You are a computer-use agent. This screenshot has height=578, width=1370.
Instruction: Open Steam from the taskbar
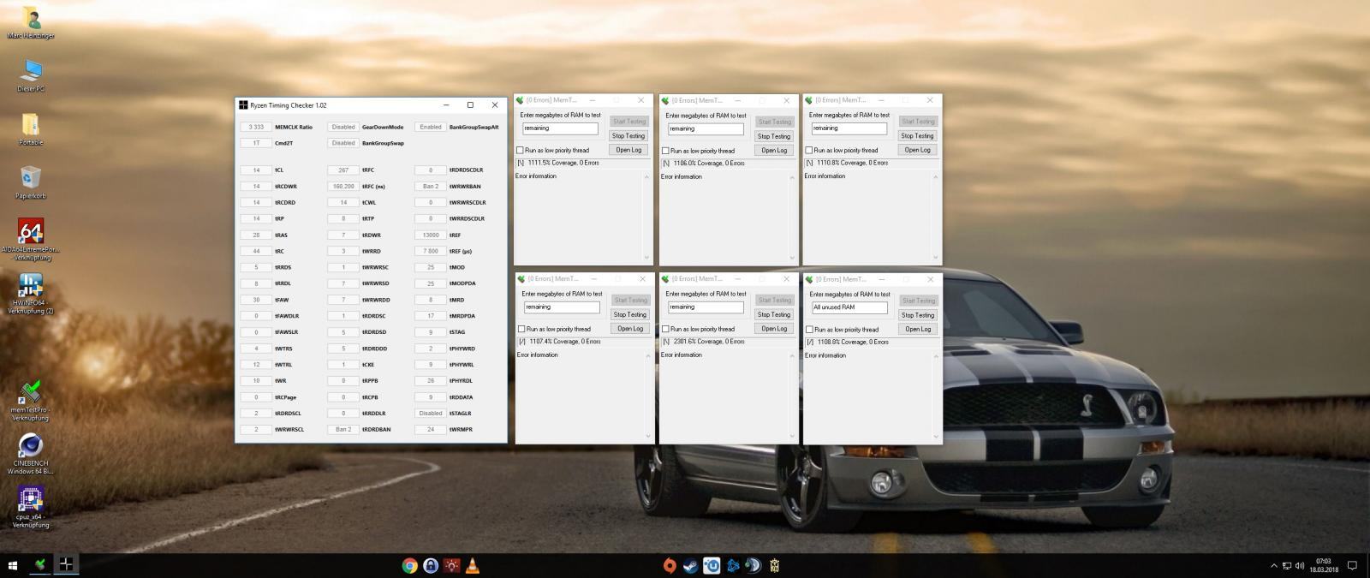coord(690,565)
